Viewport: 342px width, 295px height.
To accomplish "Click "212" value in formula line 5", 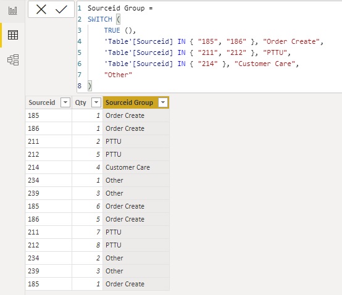I will pos(236,52).
